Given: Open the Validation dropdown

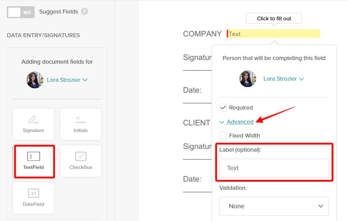Looking at the screenshot, I should tap(273, 206).
